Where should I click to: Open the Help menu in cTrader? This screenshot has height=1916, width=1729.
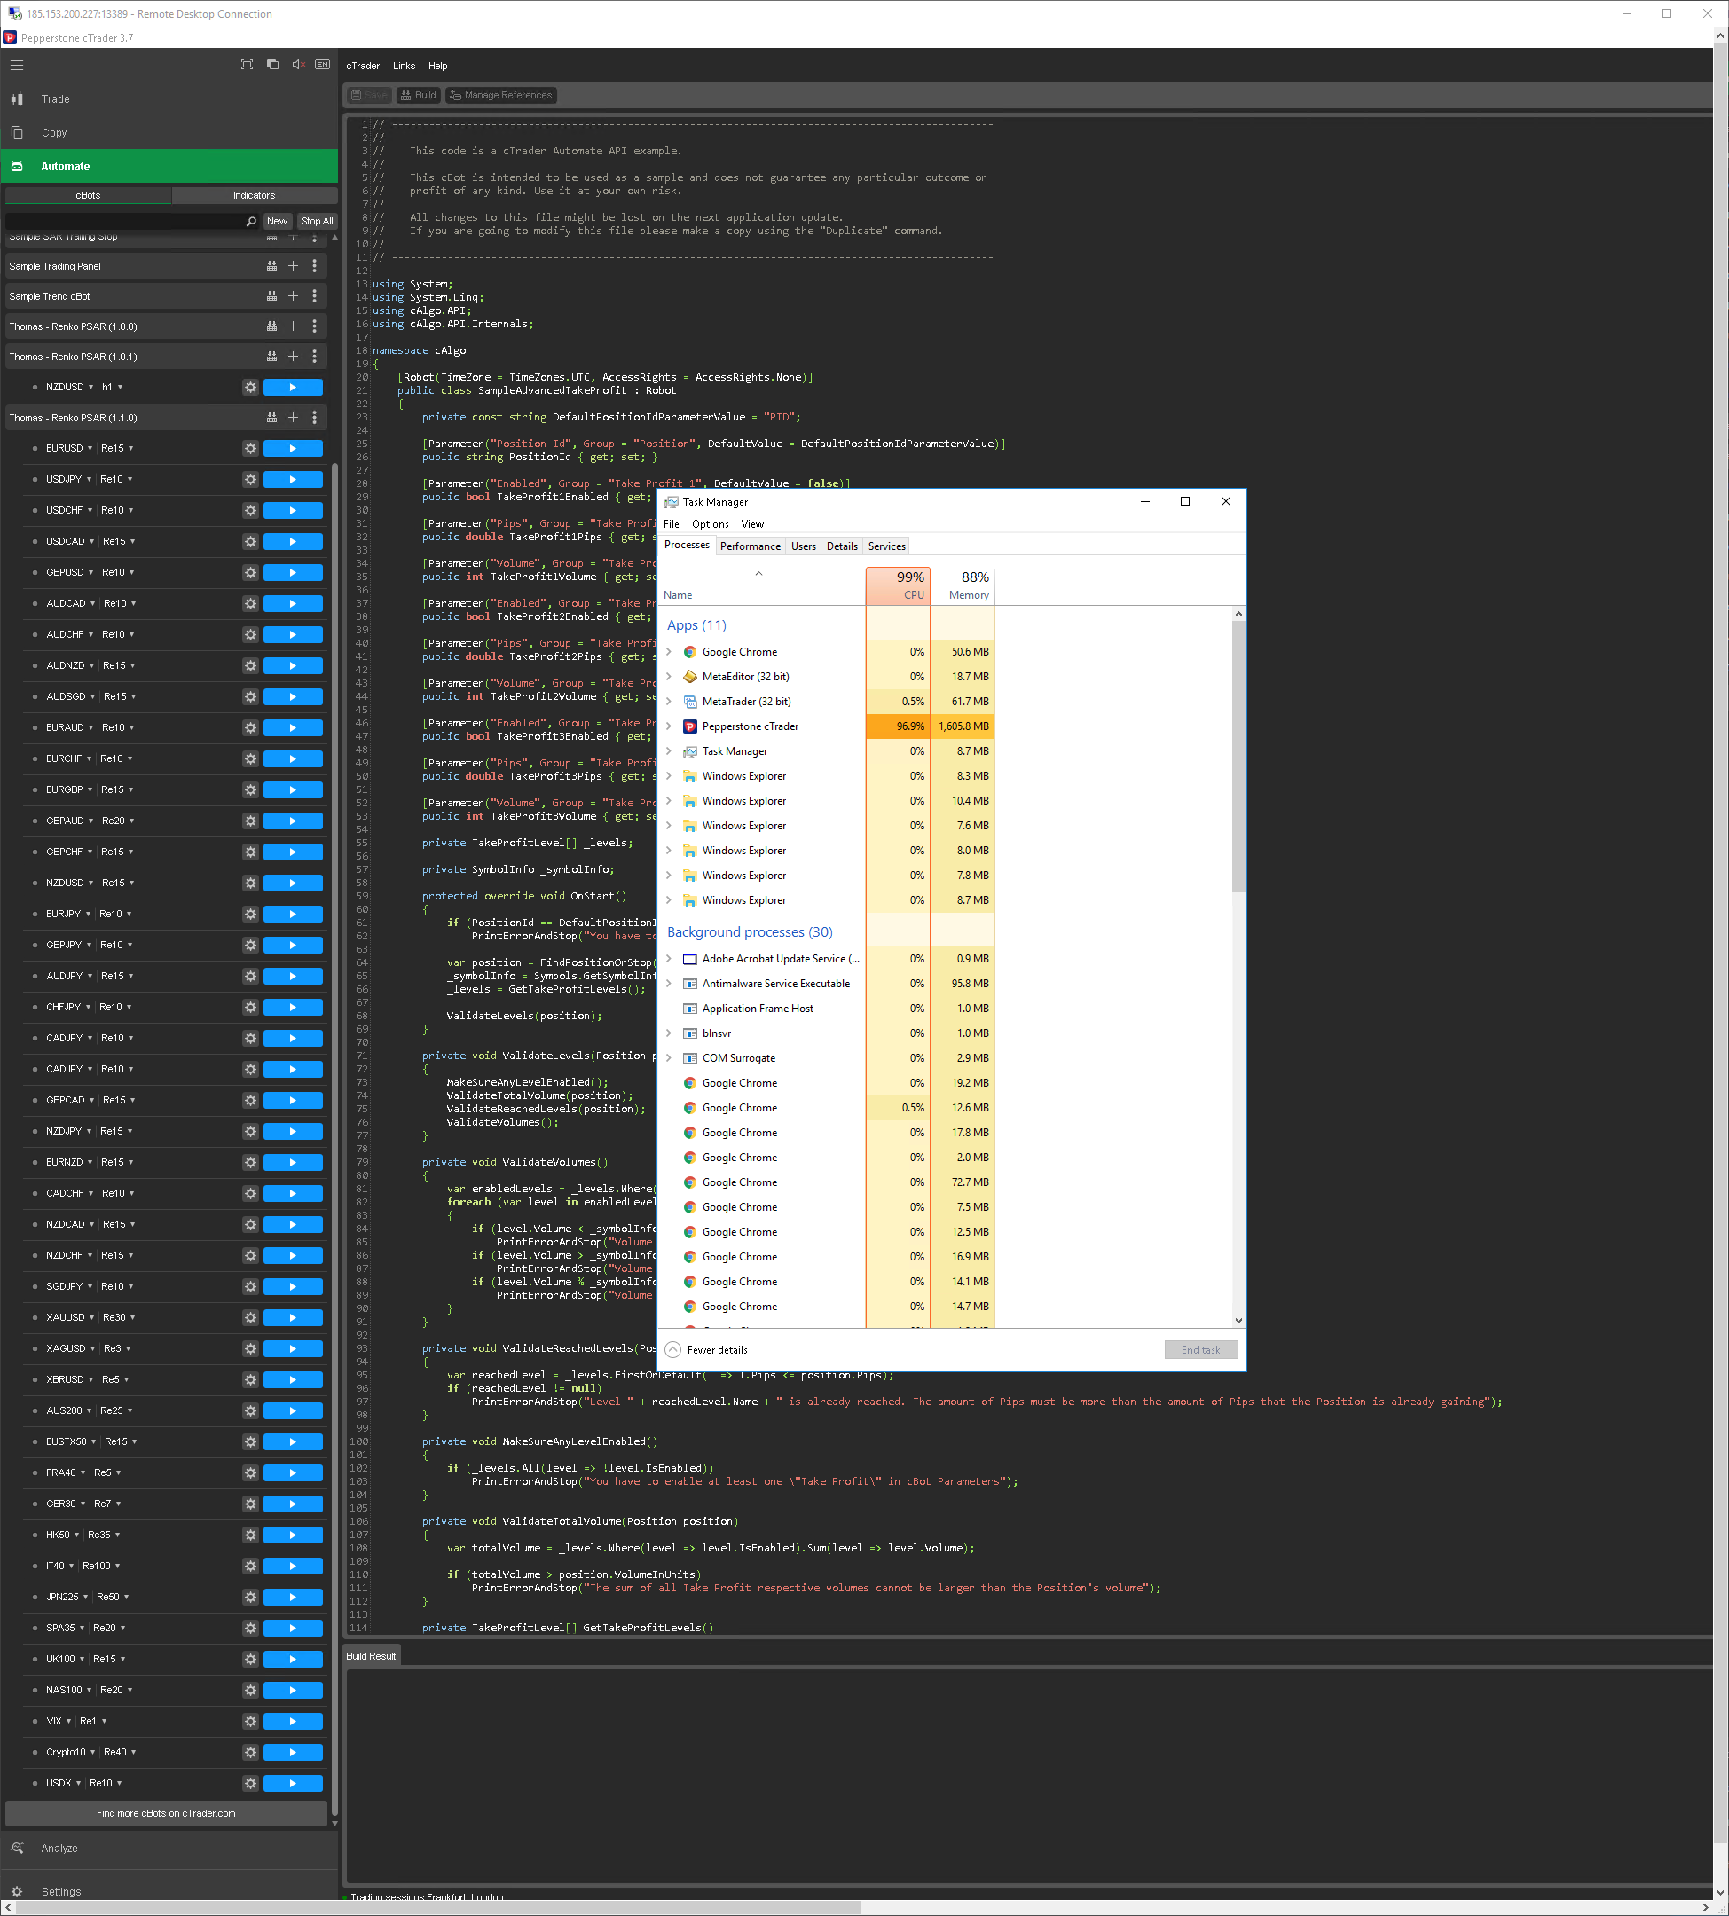pos(438,66)
